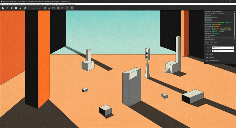Image resolution: width=236 pixels, height=128 pixels.
Task: Click the log list scrollbar up arrow
Action: pos(234,14)
